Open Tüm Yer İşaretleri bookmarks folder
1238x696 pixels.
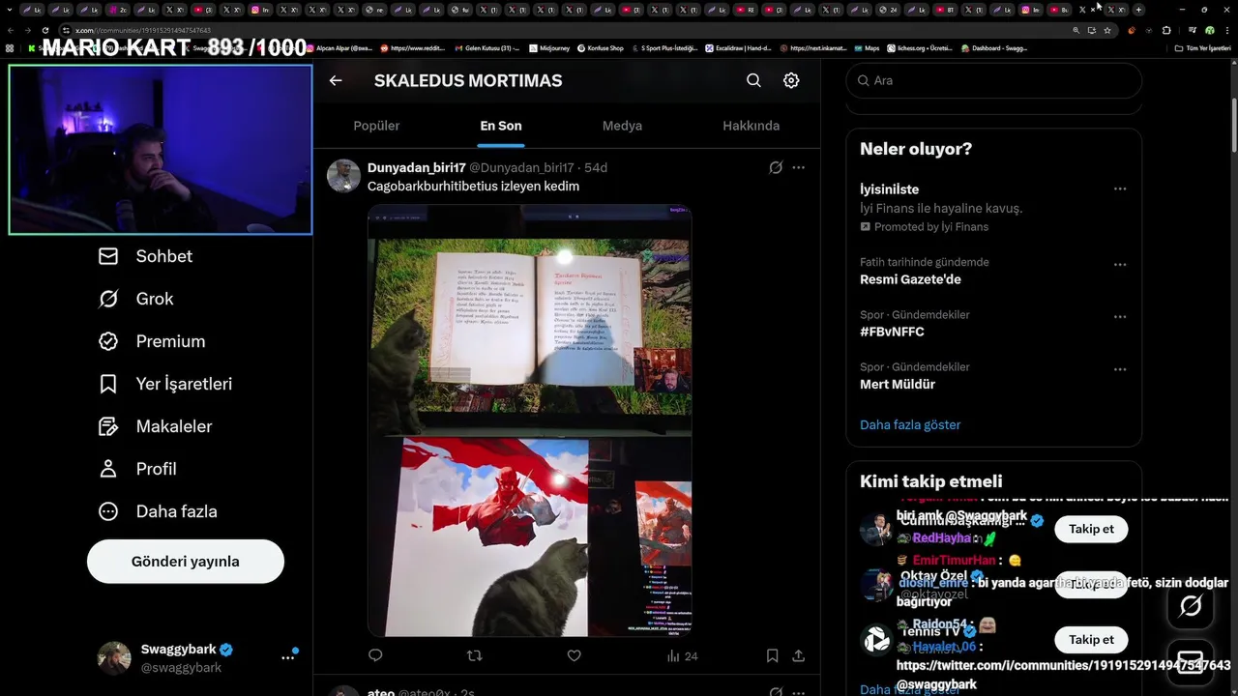click(x=1202, y=48)
